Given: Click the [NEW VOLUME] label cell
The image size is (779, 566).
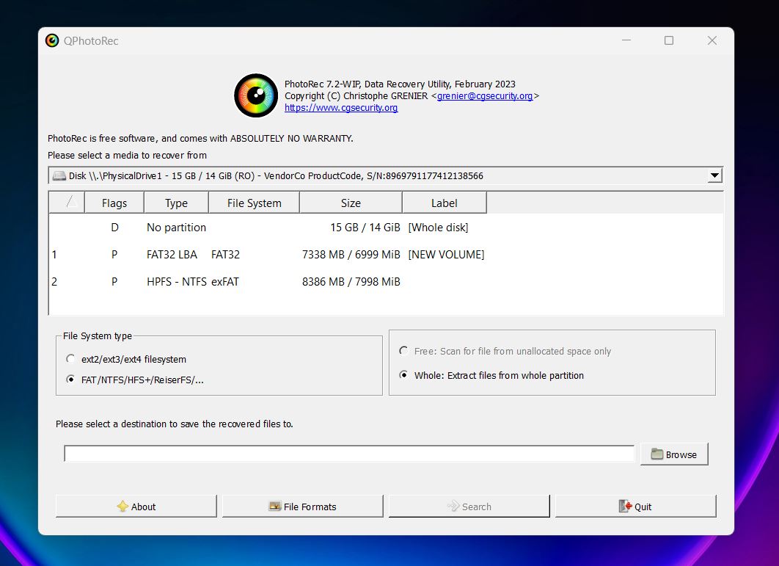Looking at the screenshot, I should (x=446, y=255).
